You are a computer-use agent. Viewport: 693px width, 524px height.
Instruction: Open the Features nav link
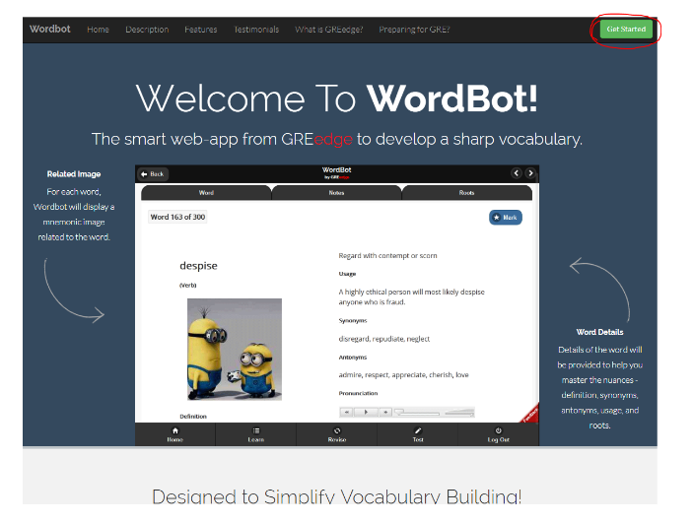point(200,30)
